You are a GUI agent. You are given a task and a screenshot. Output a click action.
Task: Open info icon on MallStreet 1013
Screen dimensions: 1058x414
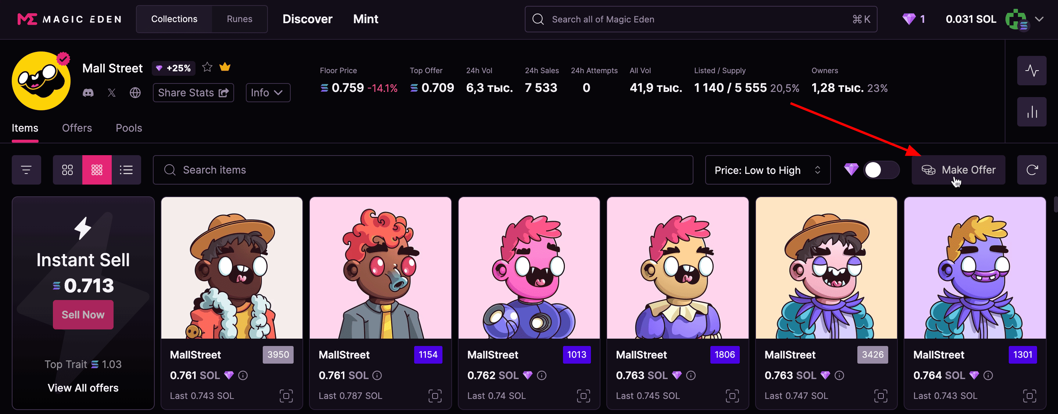(542, 375)
